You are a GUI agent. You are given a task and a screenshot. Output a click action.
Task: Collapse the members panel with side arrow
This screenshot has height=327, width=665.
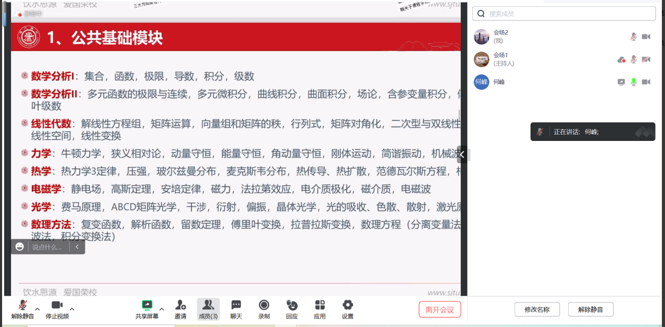461,154
